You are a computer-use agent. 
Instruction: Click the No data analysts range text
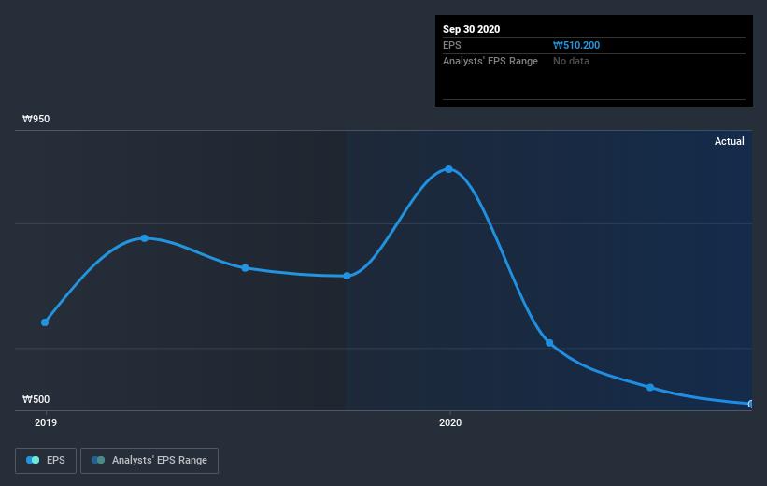click(x=571, y=61)
